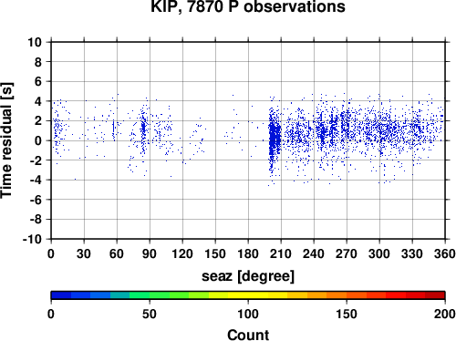
Task: Click the x-axis tick label '210'
Action: (x=281, y=253)
